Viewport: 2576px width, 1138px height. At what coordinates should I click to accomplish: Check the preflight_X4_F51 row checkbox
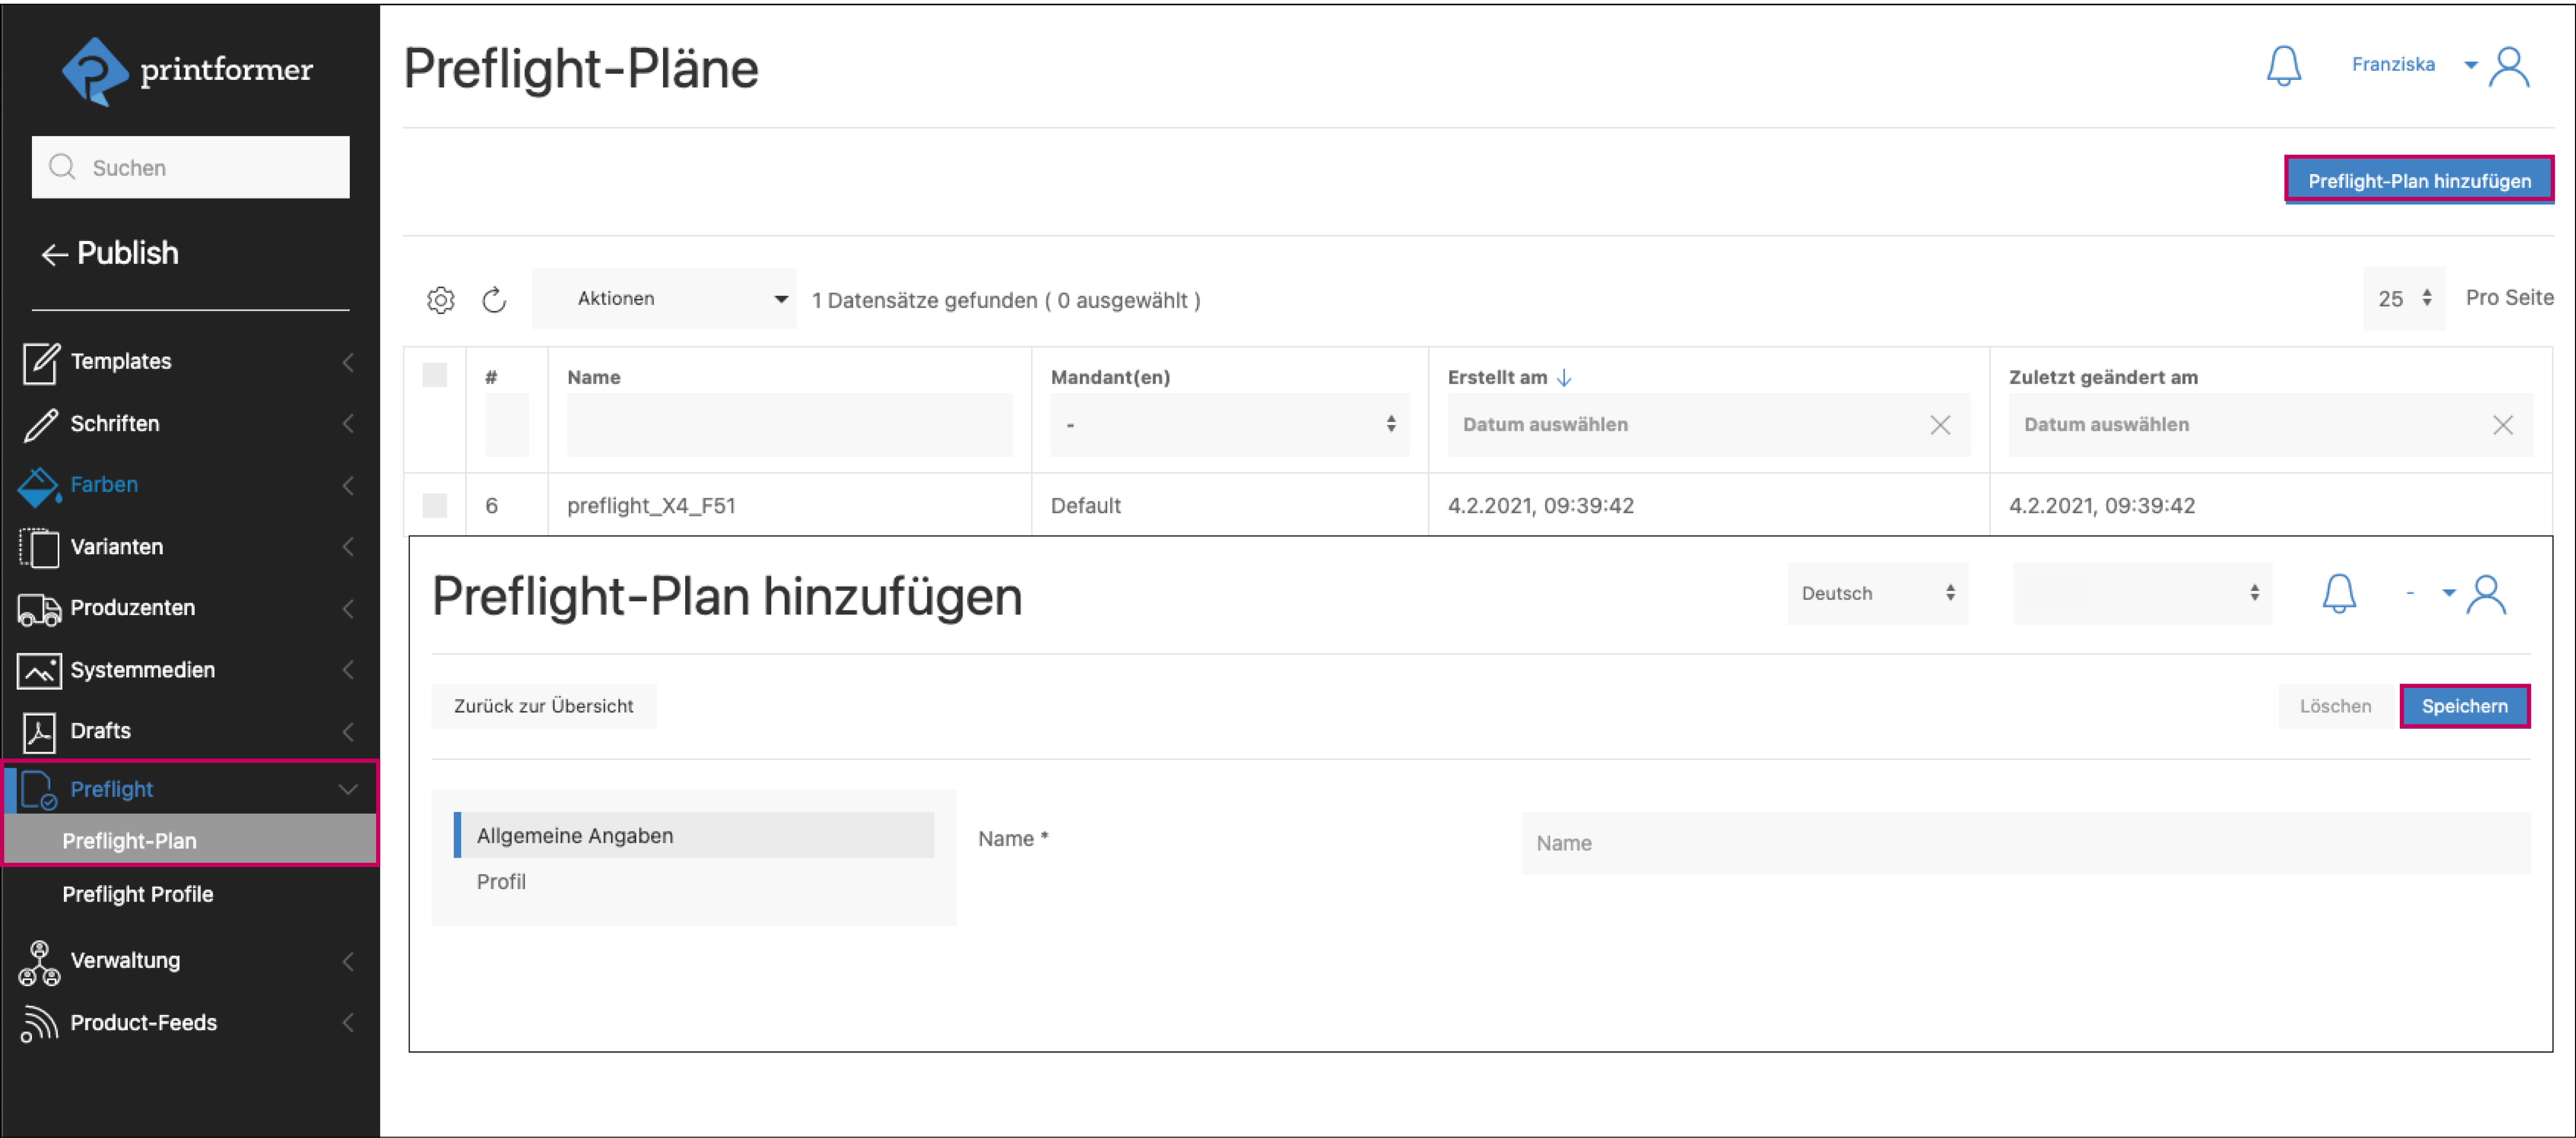pos(434,506)
